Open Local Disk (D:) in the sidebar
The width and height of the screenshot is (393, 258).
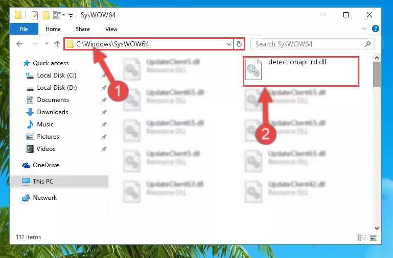click(57, 88)
